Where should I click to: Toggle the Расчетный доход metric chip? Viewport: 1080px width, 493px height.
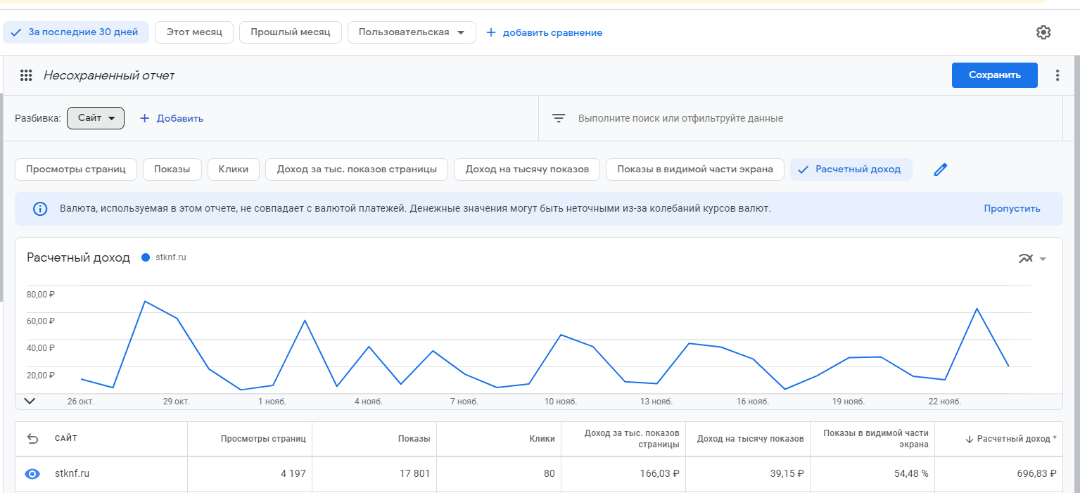pos(851,169)
